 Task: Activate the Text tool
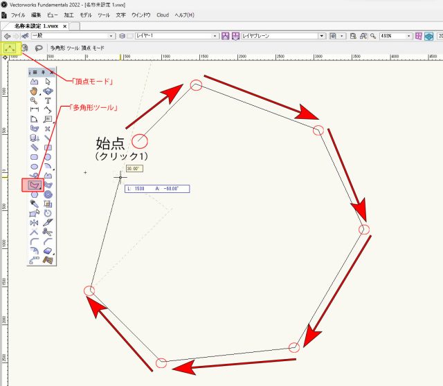click(x=48, y=100)
